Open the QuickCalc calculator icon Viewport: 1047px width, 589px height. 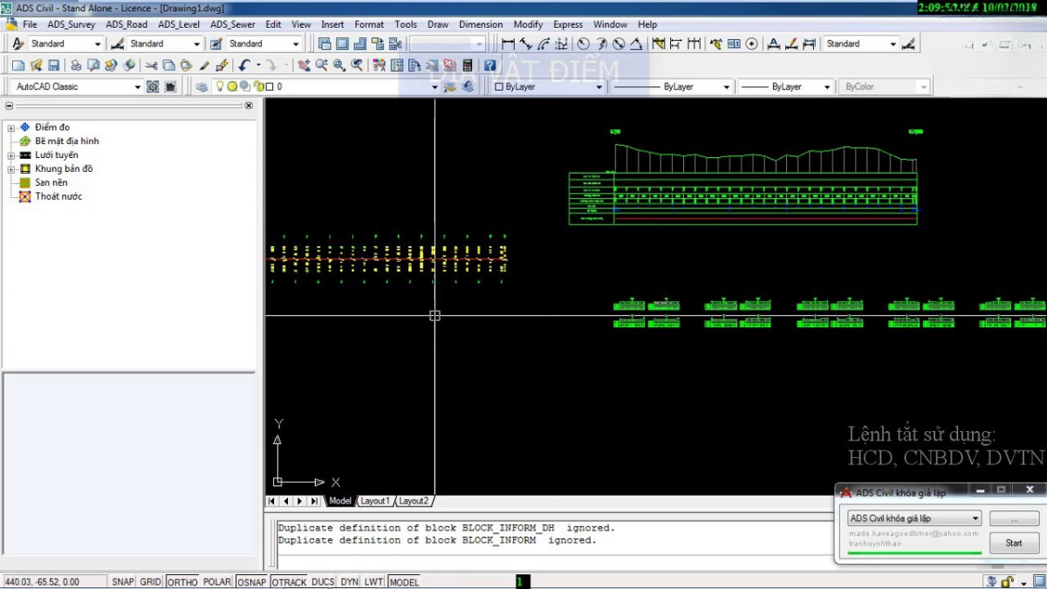coord(467,65)
